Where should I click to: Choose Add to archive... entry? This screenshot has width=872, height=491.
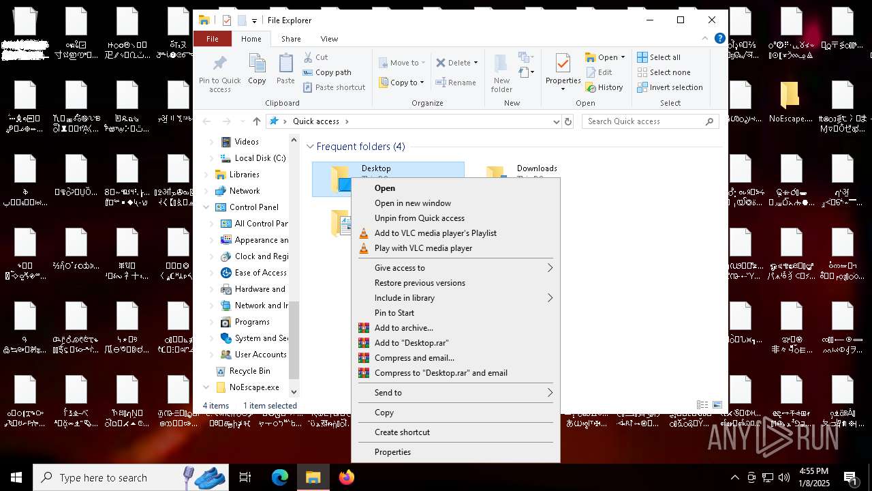455,328
